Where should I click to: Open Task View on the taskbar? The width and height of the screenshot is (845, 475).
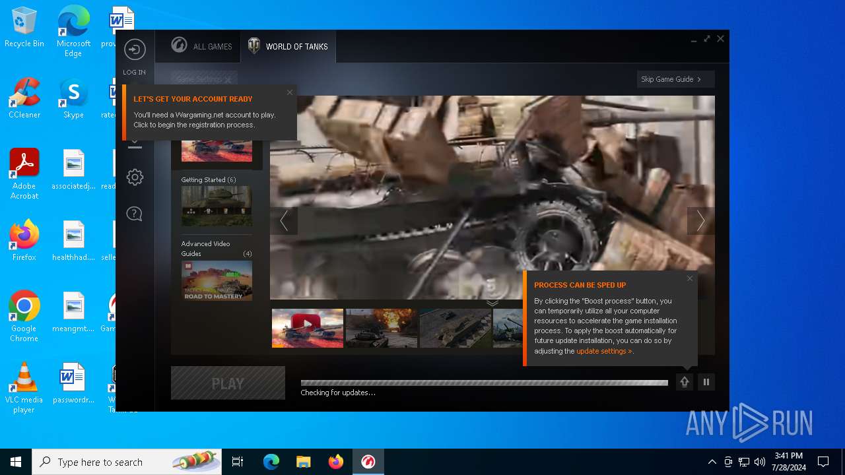click(x=238, y=462)
